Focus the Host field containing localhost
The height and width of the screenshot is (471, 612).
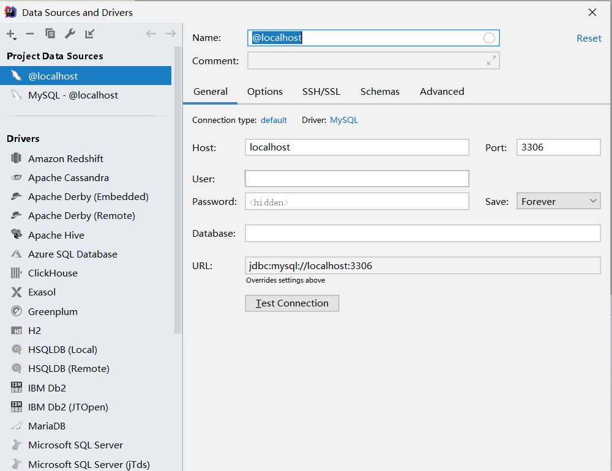(357, 147)
